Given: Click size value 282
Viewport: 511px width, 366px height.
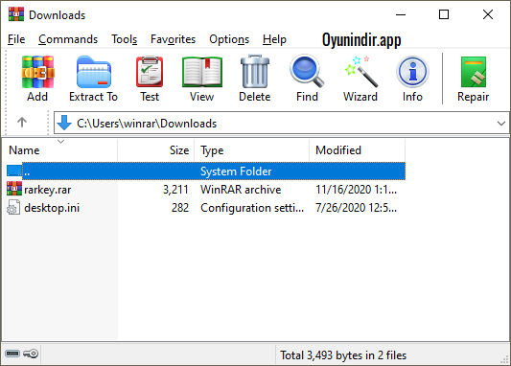Looking at the screenshot, I should click(x=180, y=208).
